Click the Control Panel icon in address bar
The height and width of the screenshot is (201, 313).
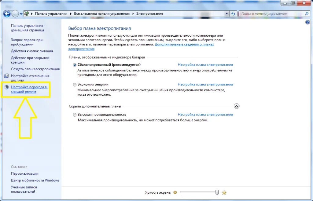click(x=27, y=13)
